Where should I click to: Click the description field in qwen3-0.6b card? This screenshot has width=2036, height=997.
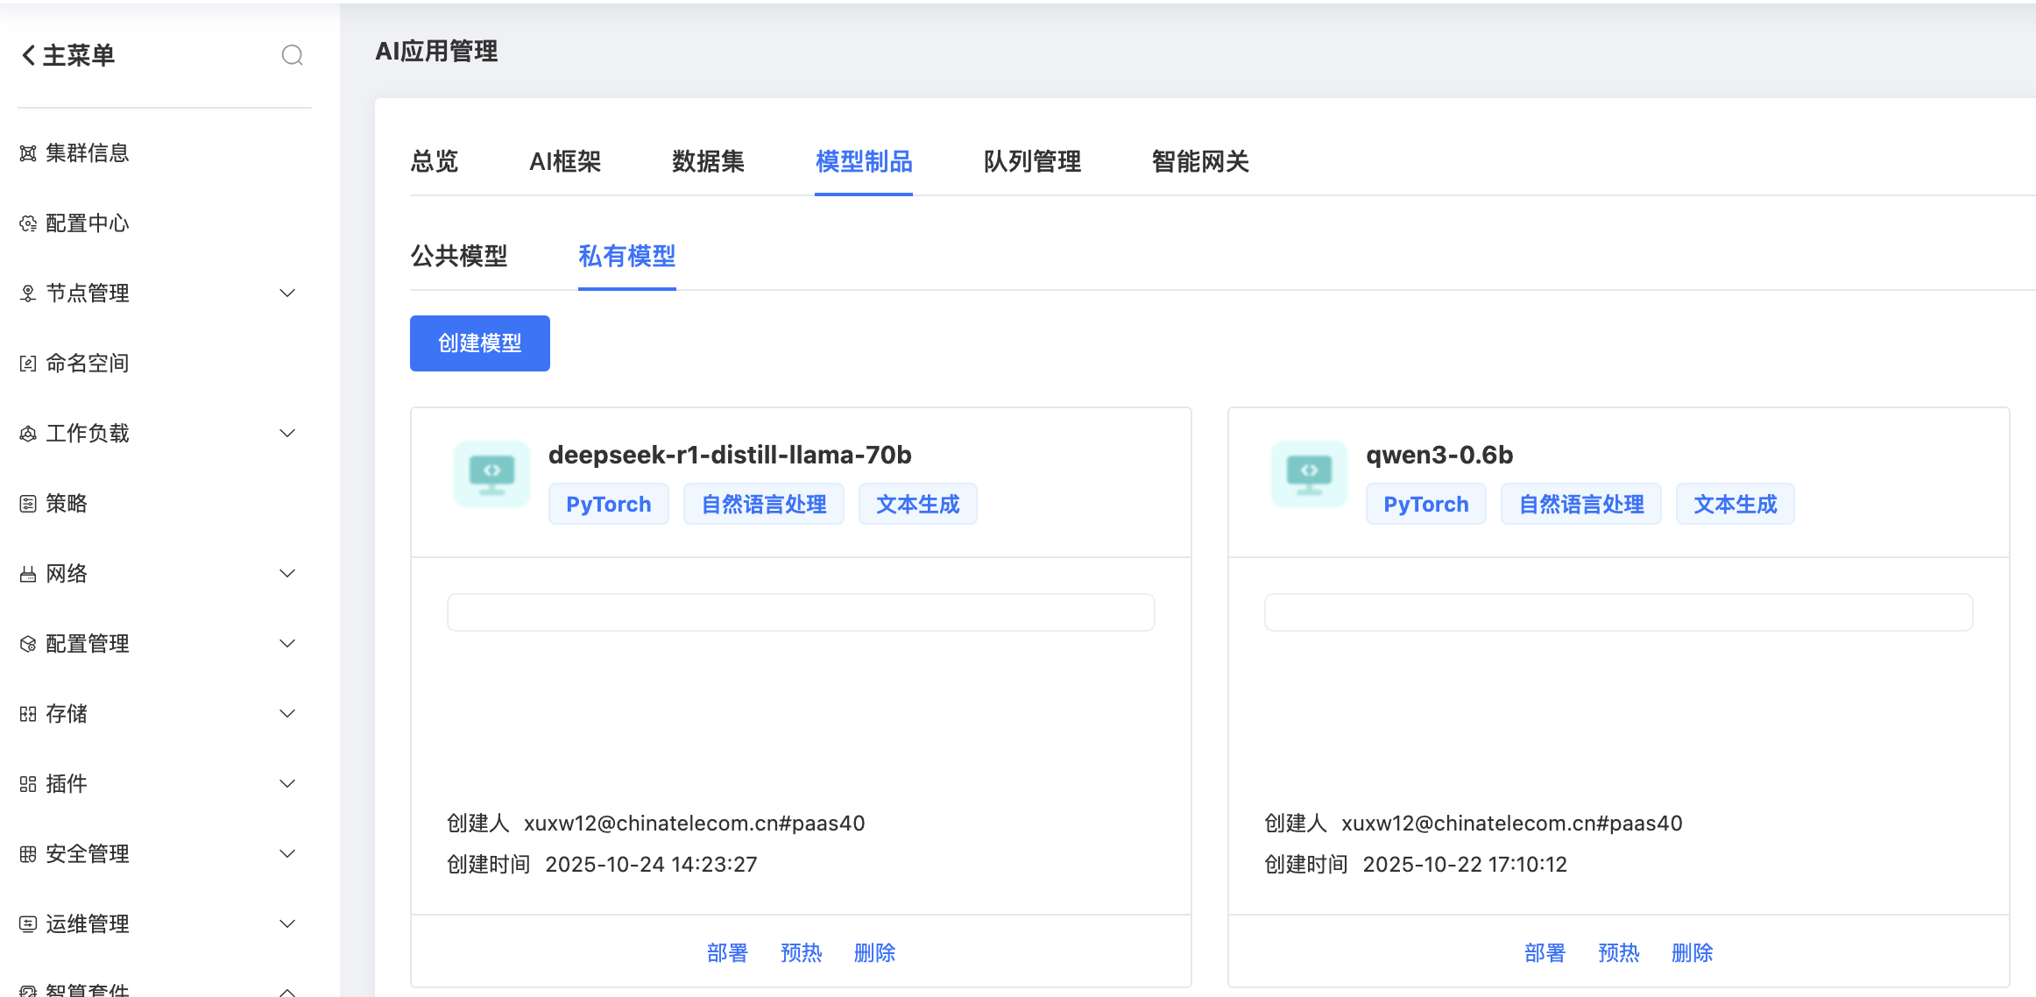[1617, 612]
